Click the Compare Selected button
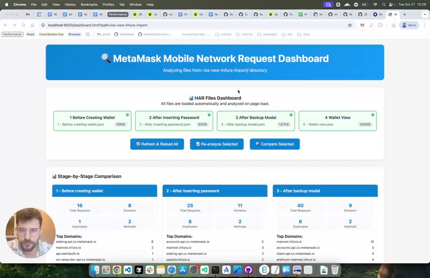430x278 pixels. (274, 144)
